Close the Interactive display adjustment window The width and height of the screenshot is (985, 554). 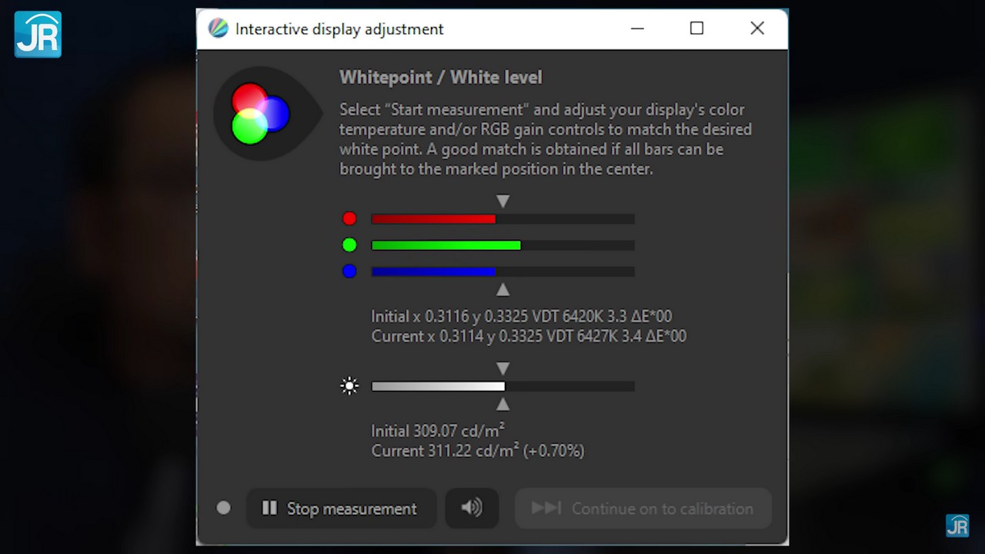pos(757,28)
